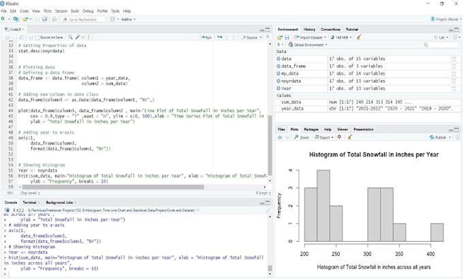Maximize the Console pane

(x=268, y=203)
